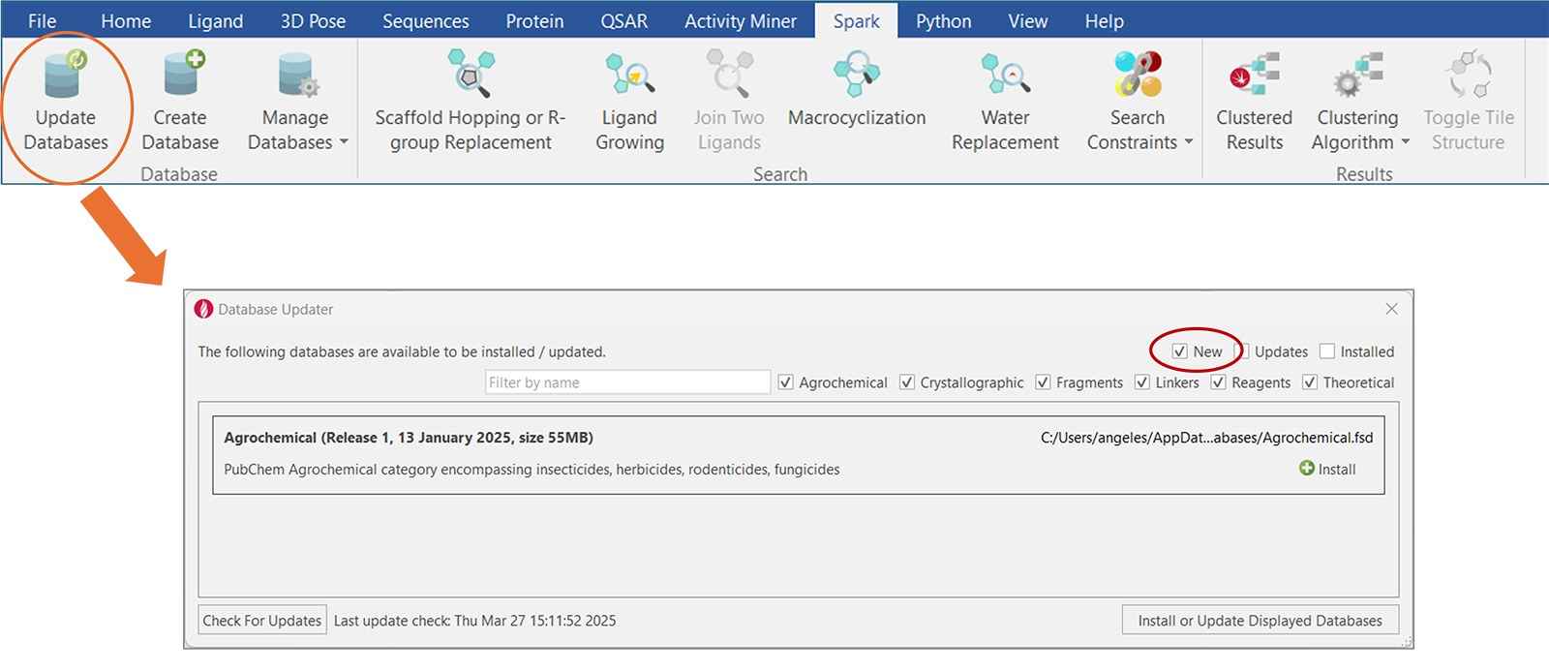Screen dimensions: 1549x671
Task: Click the Check For Updates button
Action: (x=262, y=621)
